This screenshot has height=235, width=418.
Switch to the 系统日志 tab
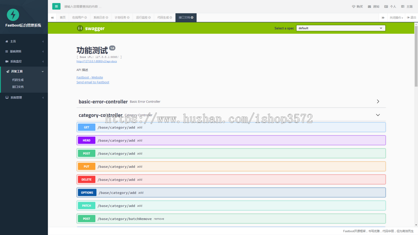point(99,18)
